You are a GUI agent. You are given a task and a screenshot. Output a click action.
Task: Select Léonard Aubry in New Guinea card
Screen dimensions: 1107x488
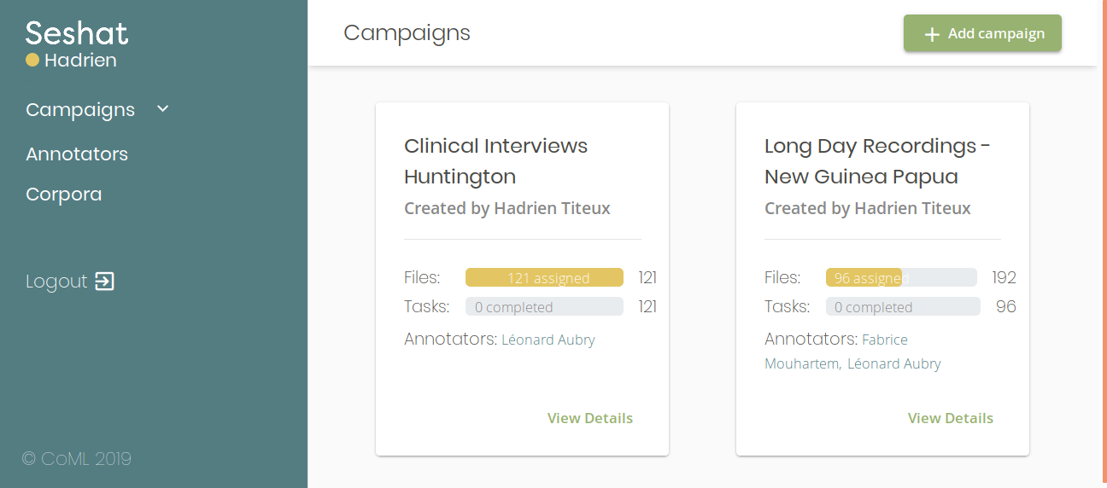[x=893, y=364]
